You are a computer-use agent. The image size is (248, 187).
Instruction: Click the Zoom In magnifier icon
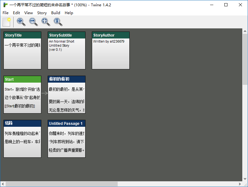click(21, 22)
